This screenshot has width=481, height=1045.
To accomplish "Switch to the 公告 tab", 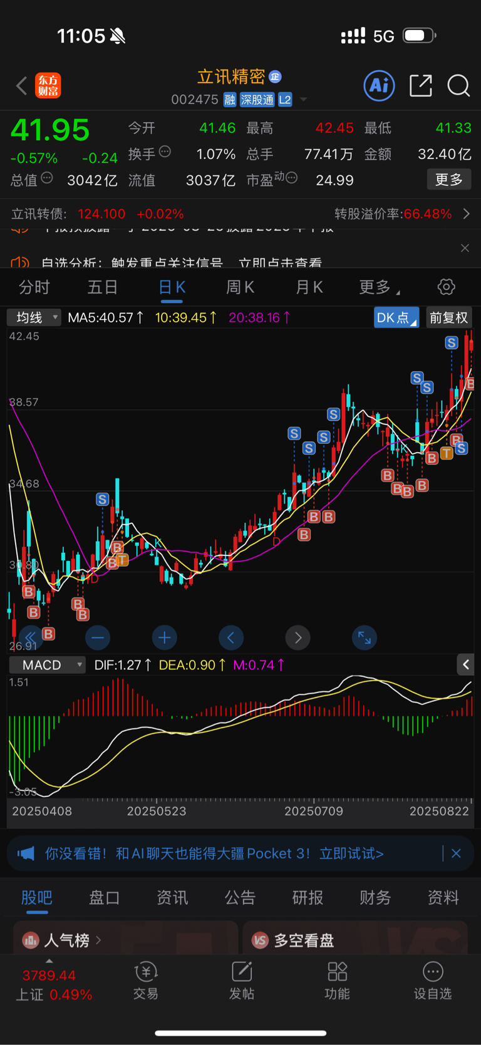I will coord(240,898).
